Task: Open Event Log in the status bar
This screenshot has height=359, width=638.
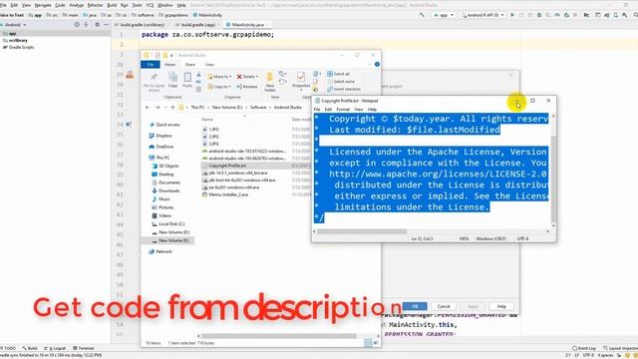Action: click(584, 348)
